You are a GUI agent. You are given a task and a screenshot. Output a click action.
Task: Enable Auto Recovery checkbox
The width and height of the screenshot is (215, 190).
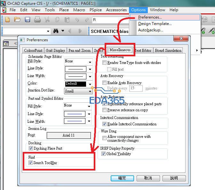(x=104, y=83)
